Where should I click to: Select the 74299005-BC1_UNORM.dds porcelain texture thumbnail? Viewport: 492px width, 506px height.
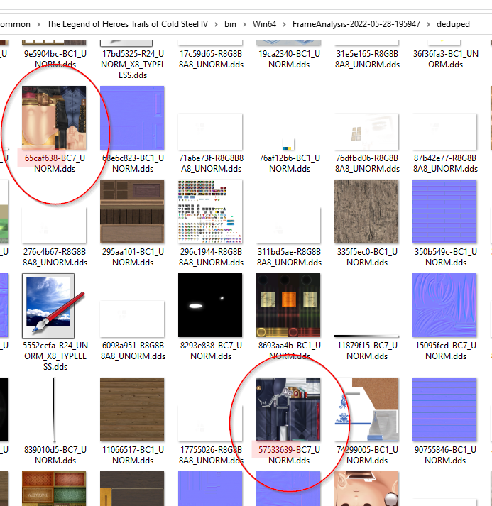click(366, 409)
